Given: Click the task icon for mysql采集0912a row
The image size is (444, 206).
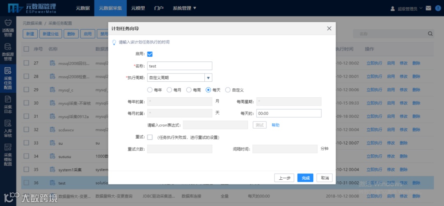Looking at the screenshot, I should 52,116.
